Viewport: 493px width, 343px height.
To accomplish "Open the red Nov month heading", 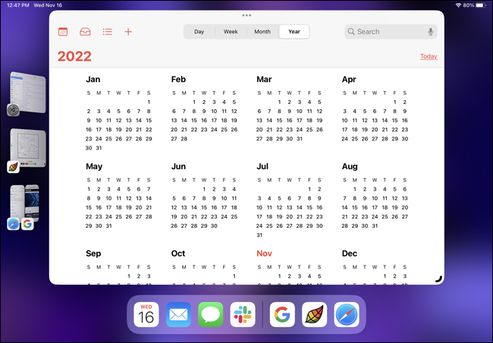I will [264, 253].
